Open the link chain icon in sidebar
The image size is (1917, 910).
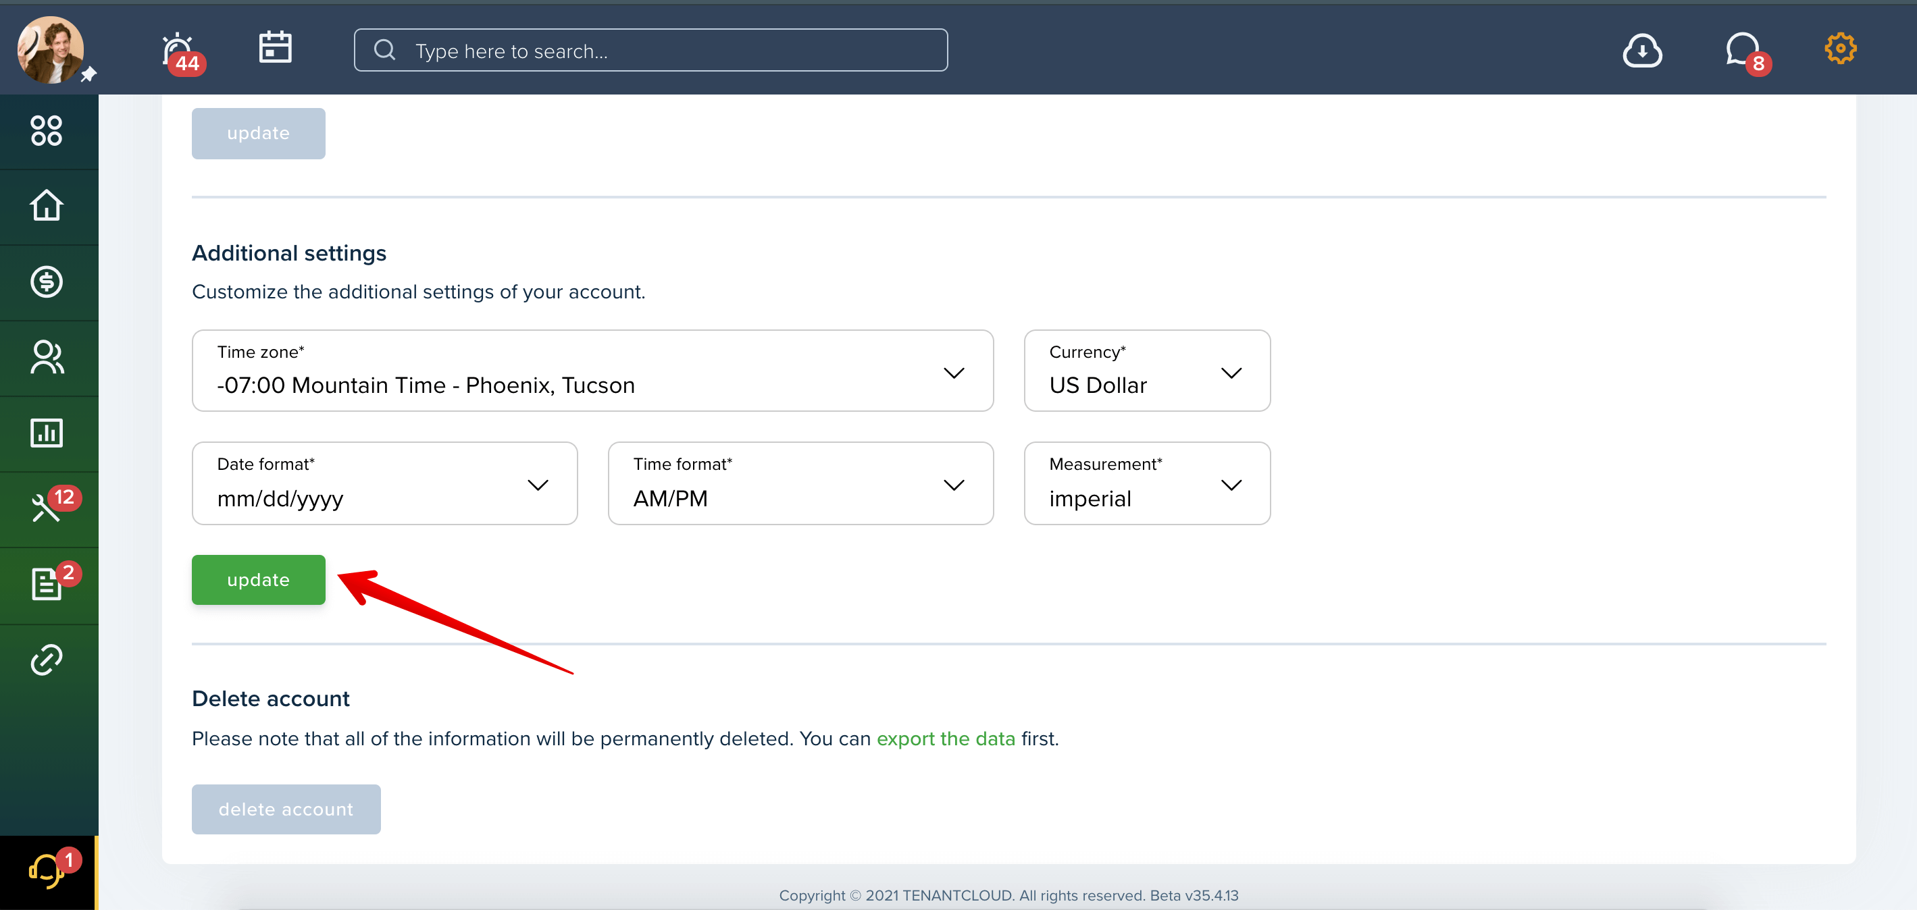[46, 660]
